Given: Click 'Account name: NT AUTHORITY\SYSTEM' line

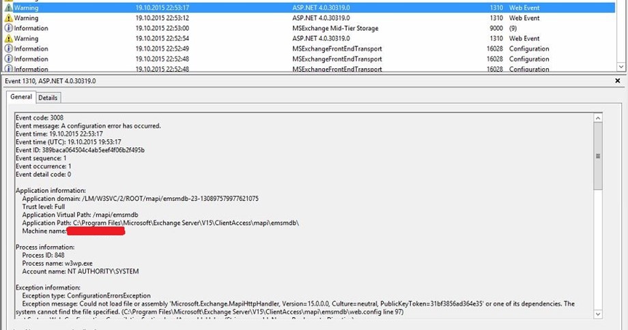Looking at the screenshot, I should [81, 271].
